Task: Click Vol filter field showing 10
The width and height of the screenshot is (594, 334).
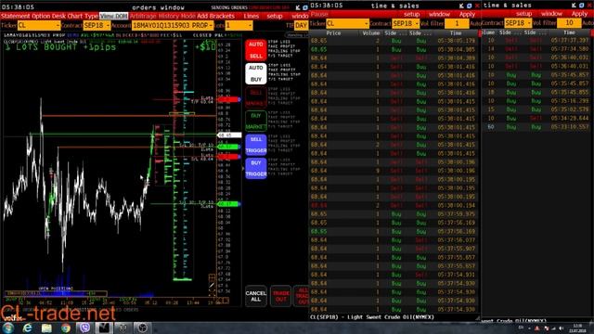Action: [x=569, y=23]
